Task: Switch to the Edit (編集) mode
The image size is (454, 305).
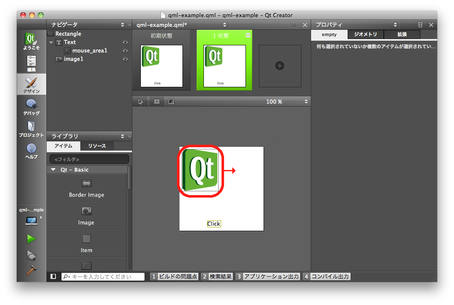Action: pyautogui.click(x=31, y=63)
